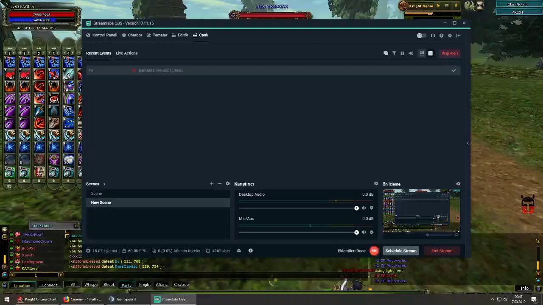Image resolution: width=543 pixels, height=305 pixels.
Task: Select the Recent Events tab
Action: (98, 53)
